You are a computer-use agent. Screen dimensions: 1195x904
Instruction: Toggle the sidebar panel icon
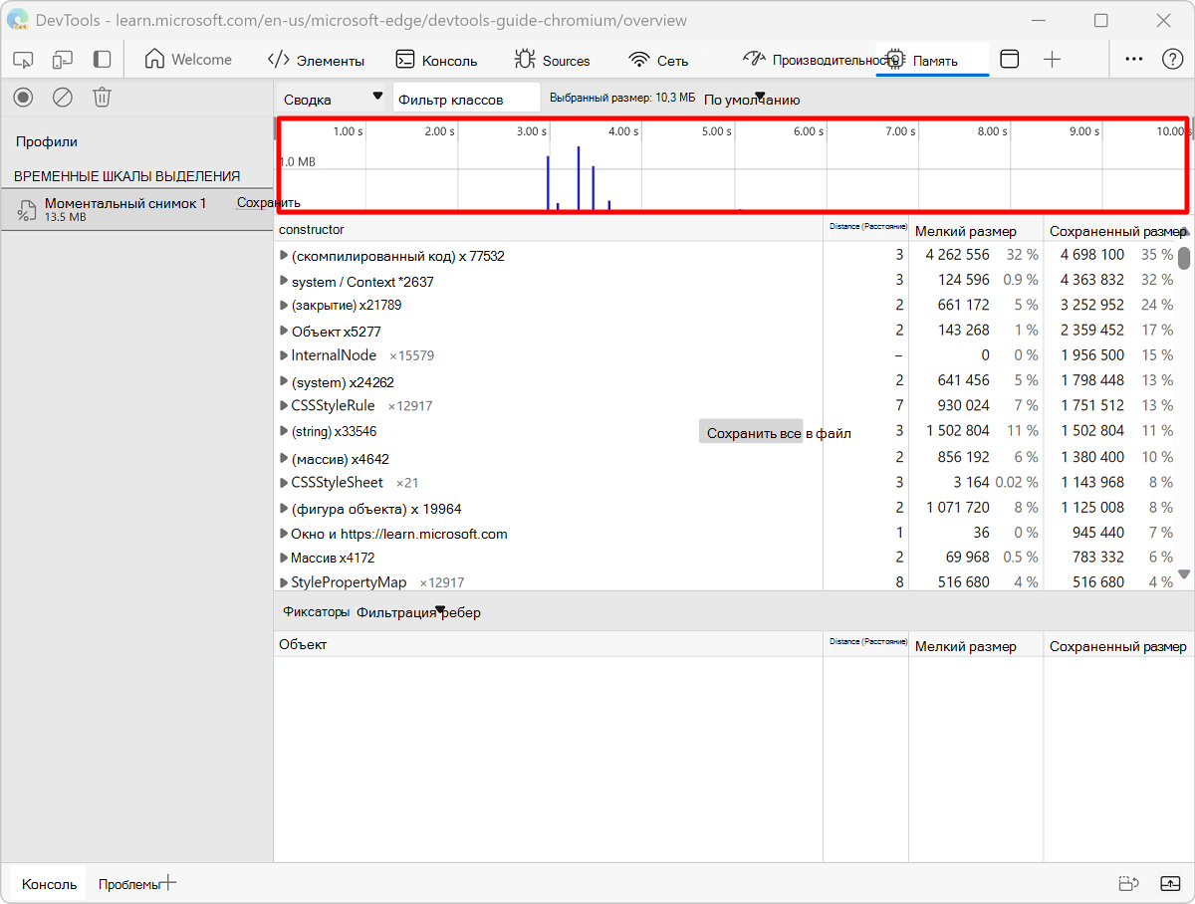(102, 60)
